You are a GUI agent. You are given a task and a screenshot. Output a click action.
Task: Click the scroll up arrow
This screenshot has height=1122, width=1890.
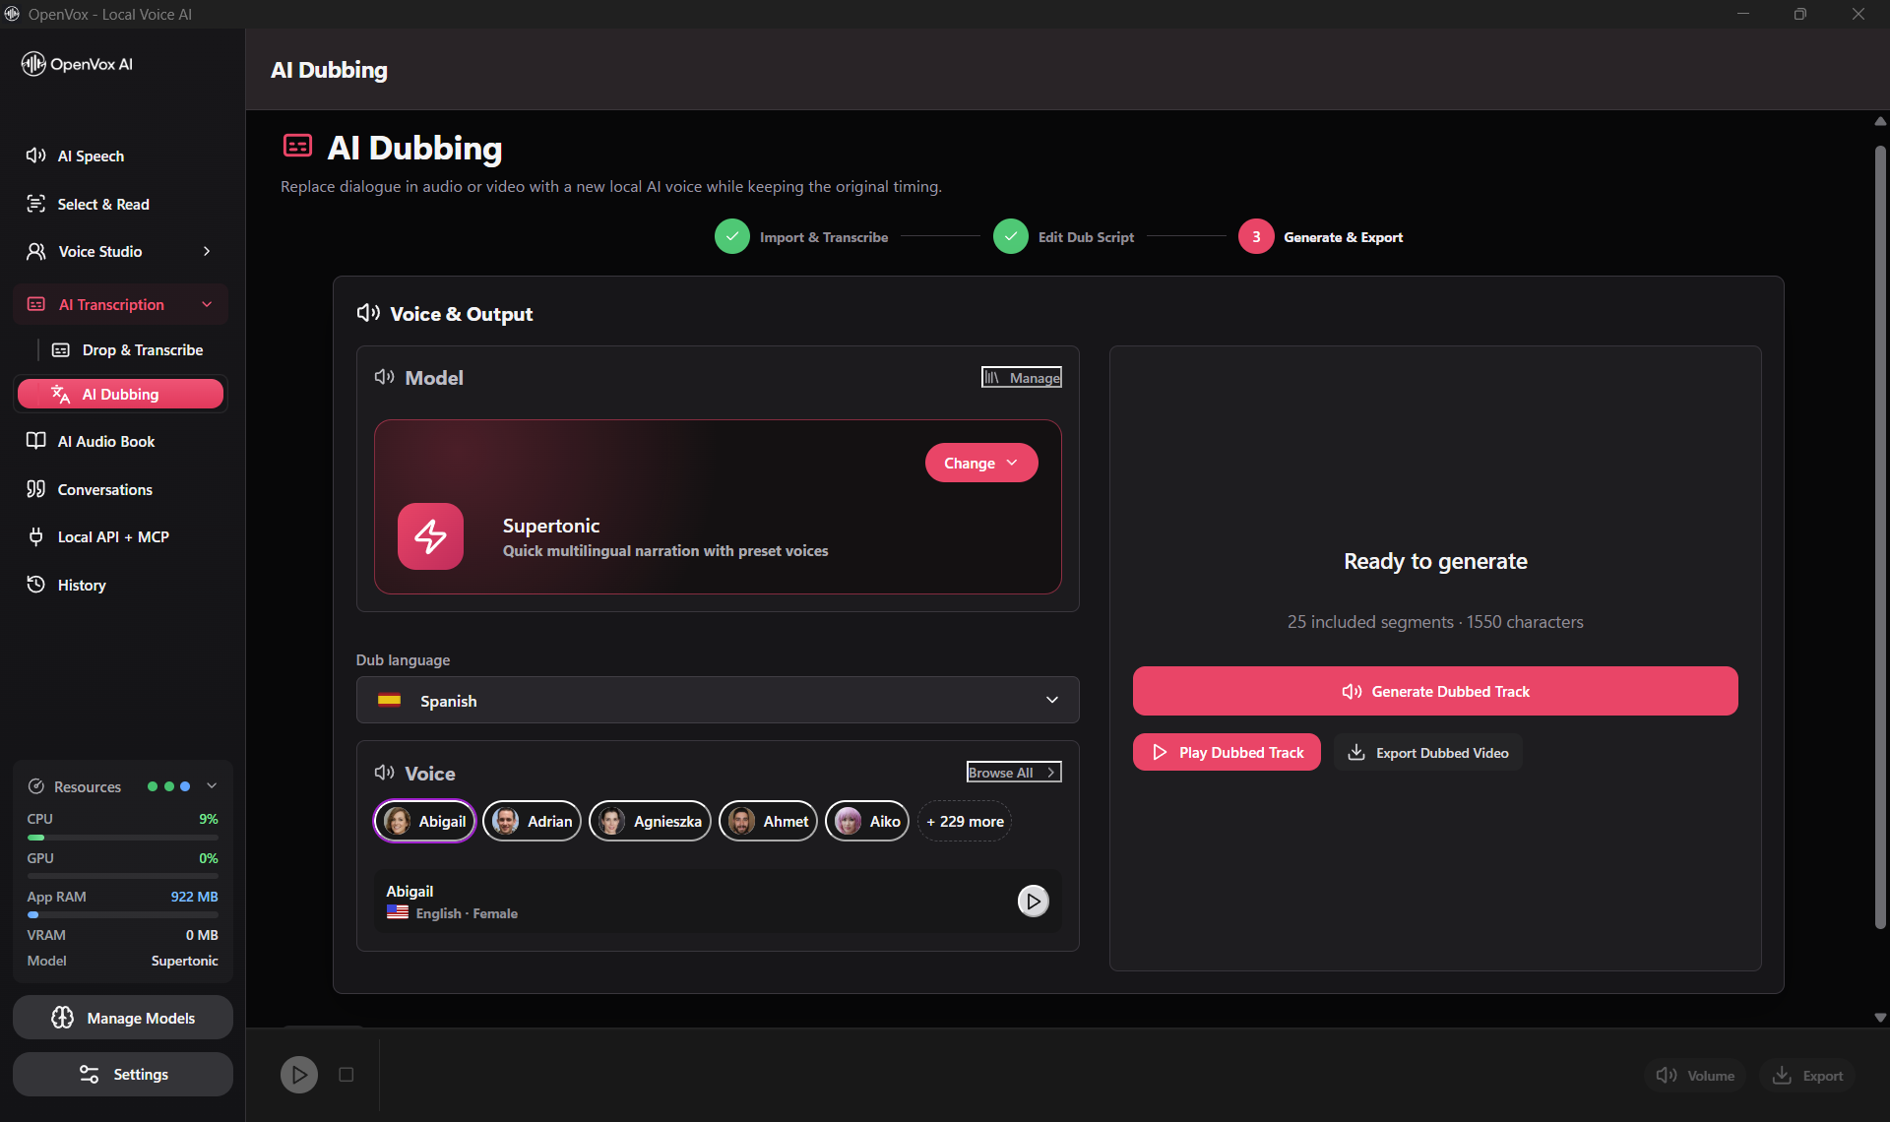tap(1880, 122)
